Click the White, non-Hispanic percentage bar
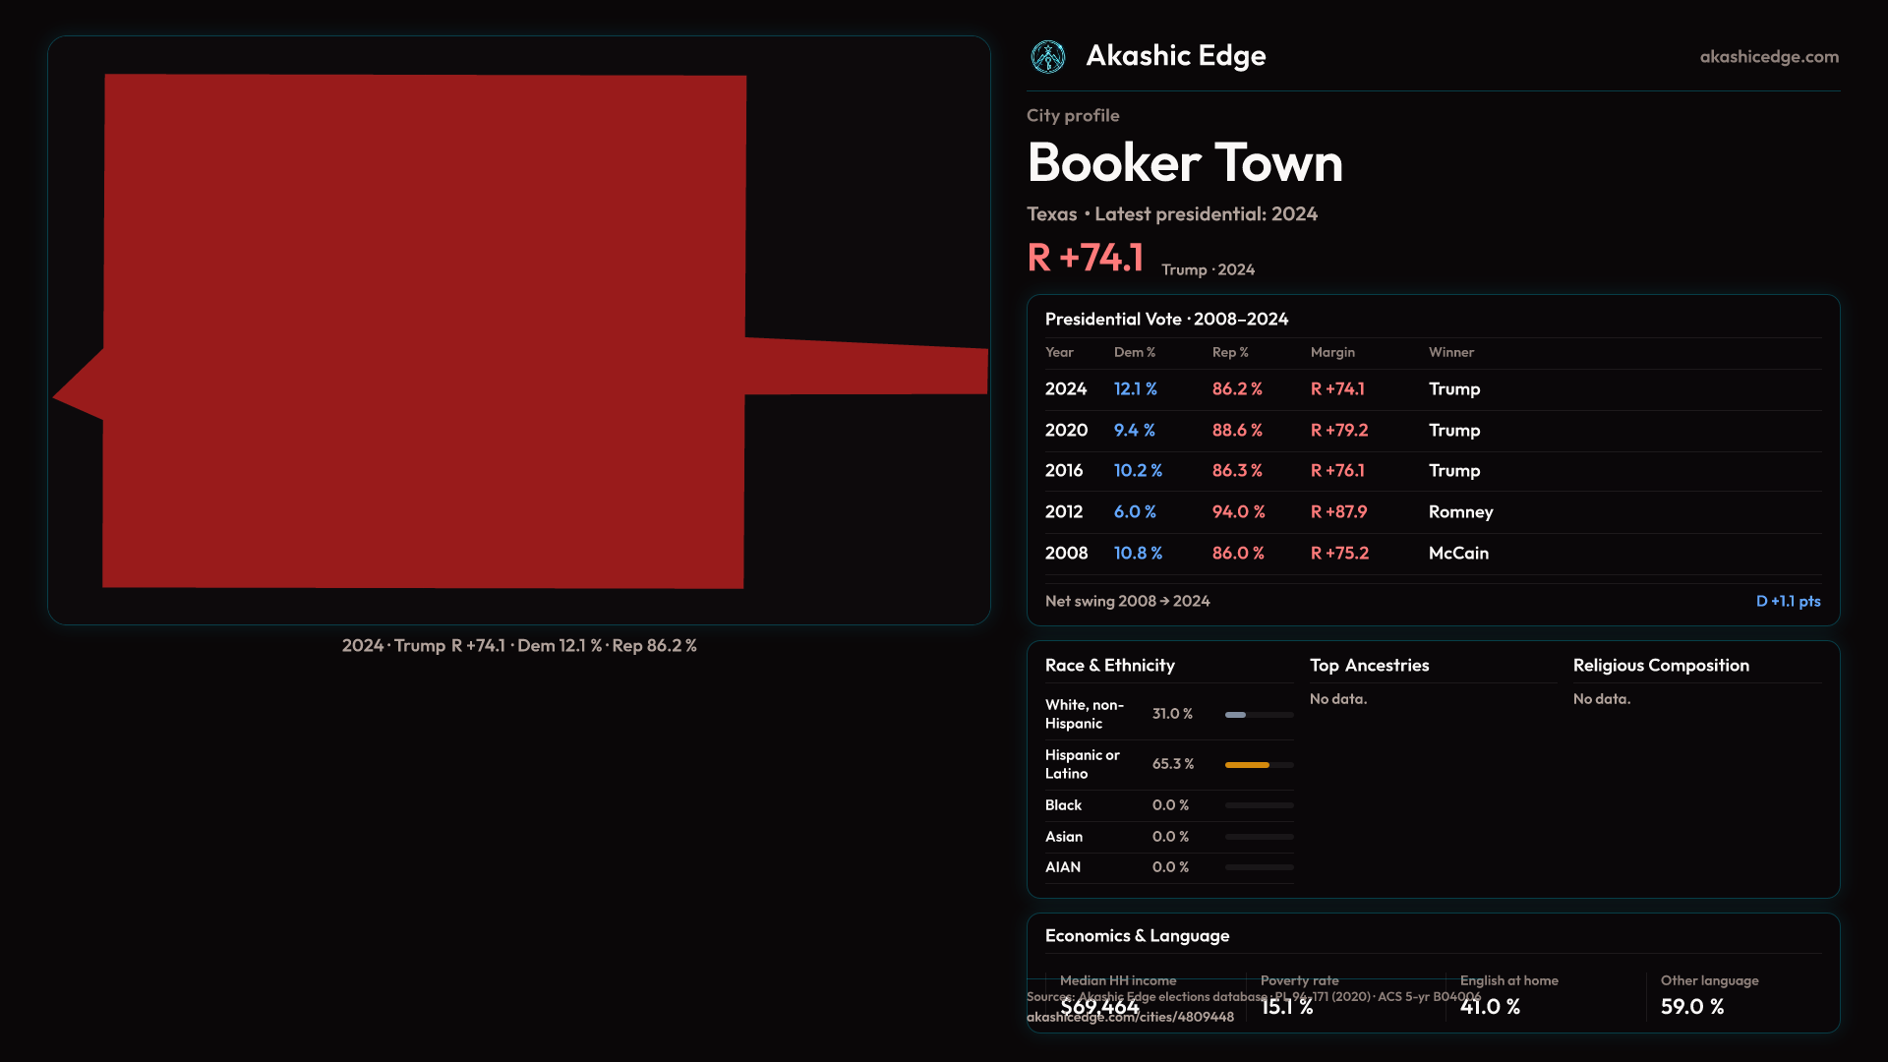 coord(1236,715)
